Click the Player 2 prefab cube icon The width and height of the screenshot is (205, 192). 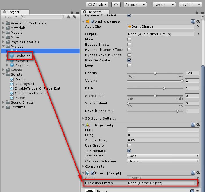(12, 65)
